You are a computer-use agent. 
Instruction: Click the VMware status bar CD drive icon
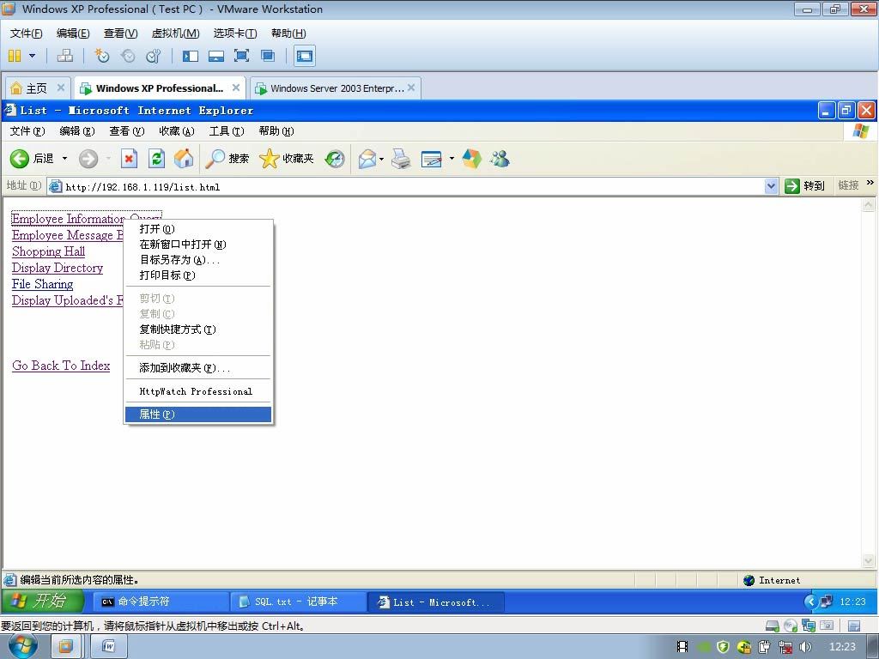point(791,626)
